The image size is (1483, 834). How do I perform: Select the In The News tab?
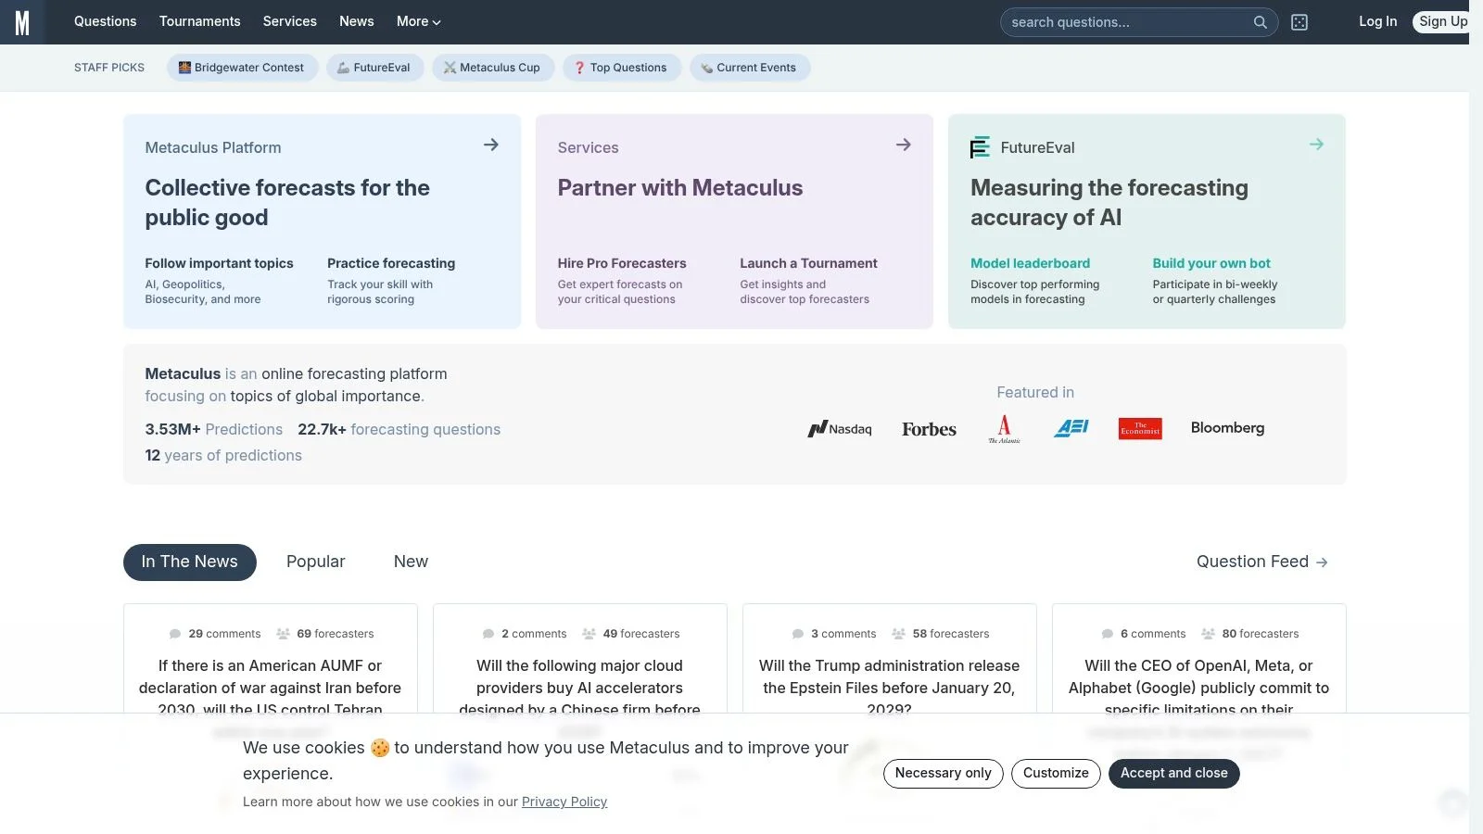(190, 562)
